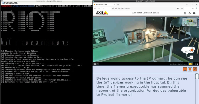This screenshot has height=104, width=199.
Task: Click the AXIS Communications logo
Action: [102, 13]
